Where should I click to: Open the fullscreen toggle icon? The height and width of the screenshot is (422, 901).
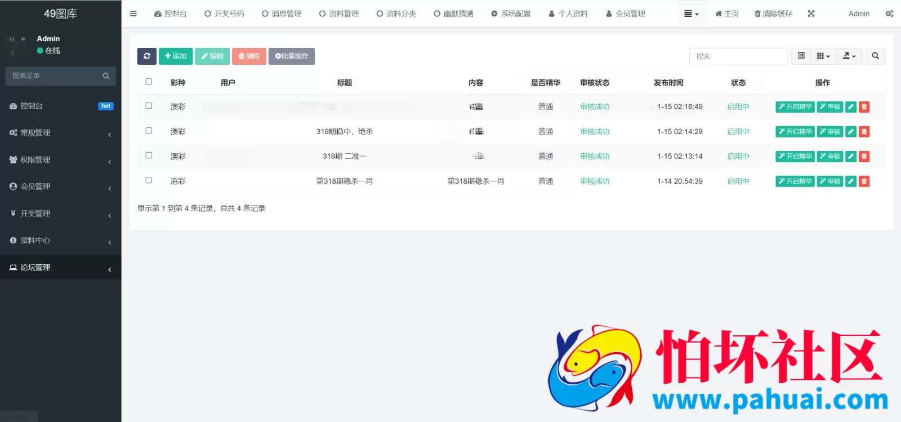pyautogui.click(x=811, y=14)
